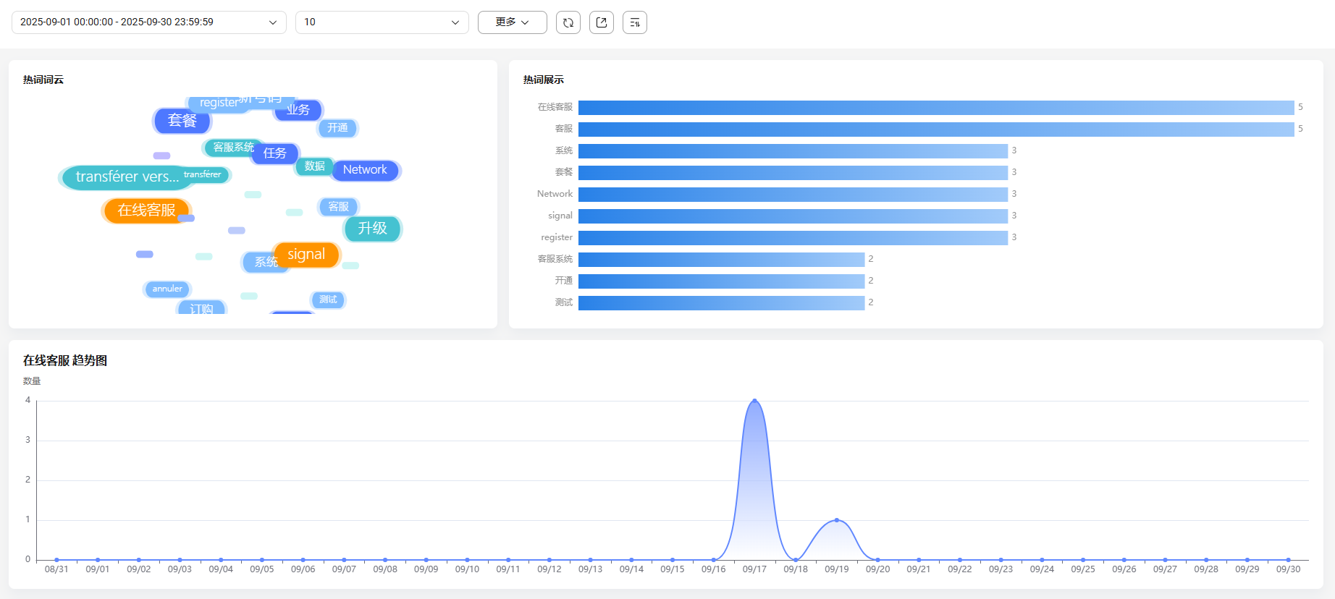
Task: Expand the dropdown showing 10
Action: 382,22
